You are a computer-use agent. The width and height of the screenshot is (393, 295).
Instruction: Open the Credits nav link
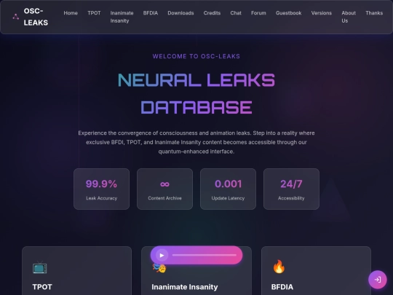tap(212, 13)
